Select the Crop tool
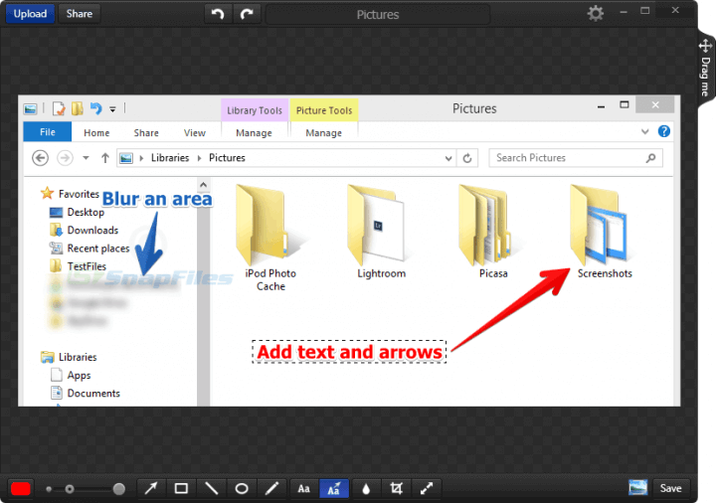This screenshot has height=503, width=716. (x=397, y=488)
